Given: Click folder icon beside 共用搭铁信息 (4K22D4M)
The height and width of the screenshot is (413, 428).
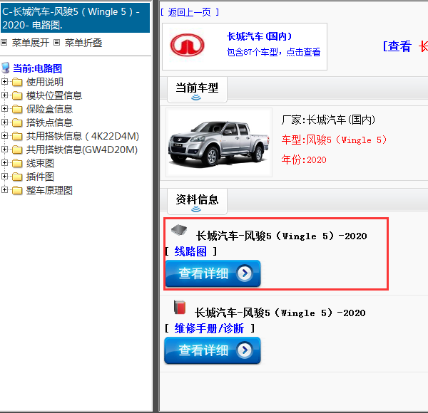Looking at the screenshot, I should [17, 136].
